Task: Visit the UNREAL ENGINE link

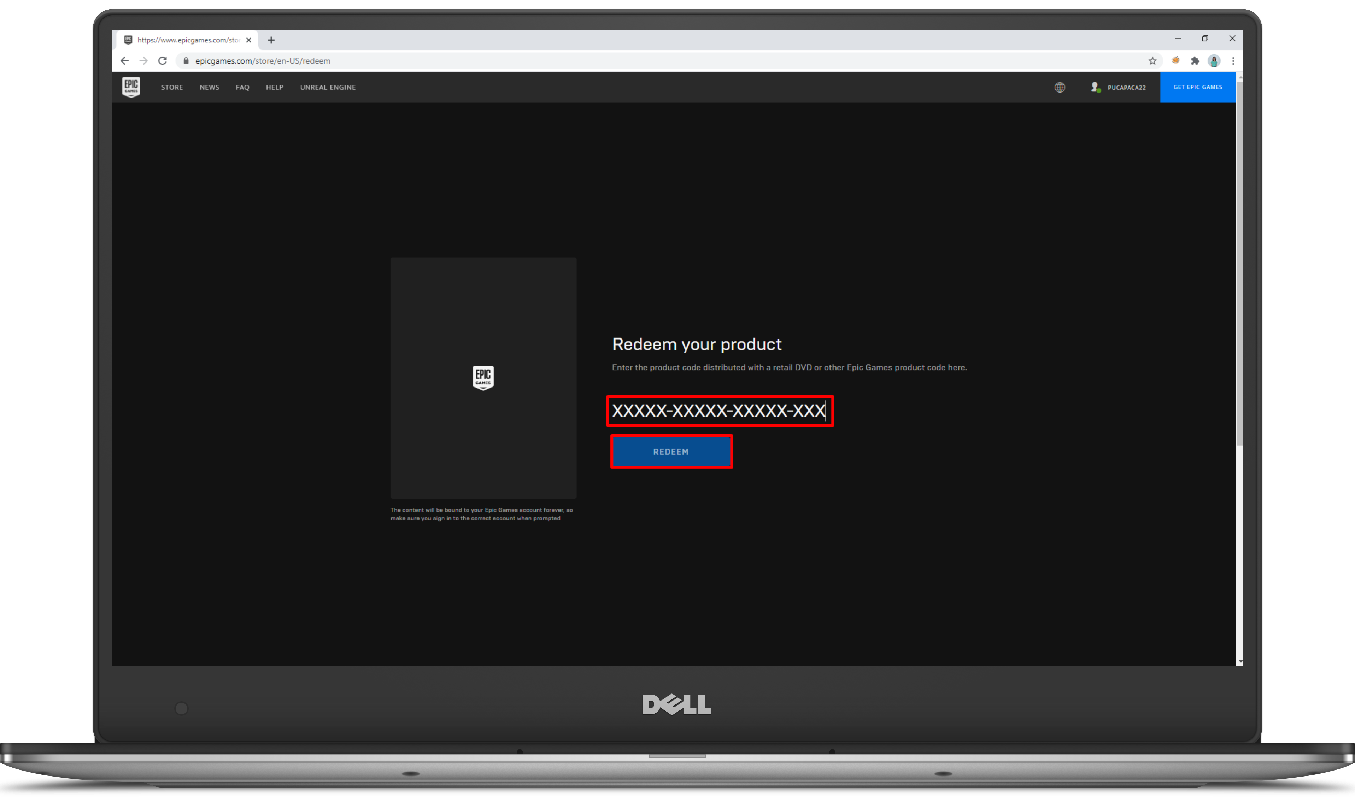Action: (328, 87)
